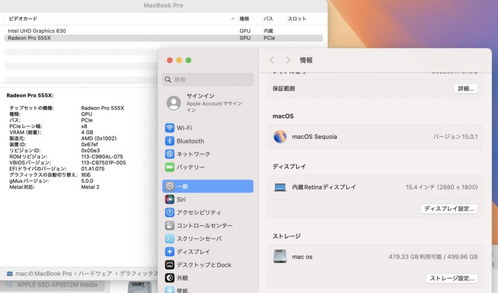This screenshot has width=498, height=293.
Task: Close the System Settings window
Action: point(170,60)
